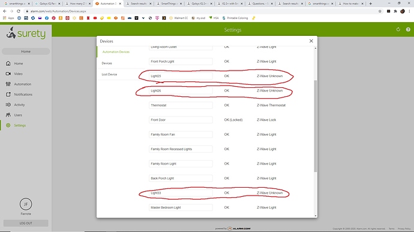Click the Activity history icon
This screenshot has height=232, width=414.
[8, 105]
